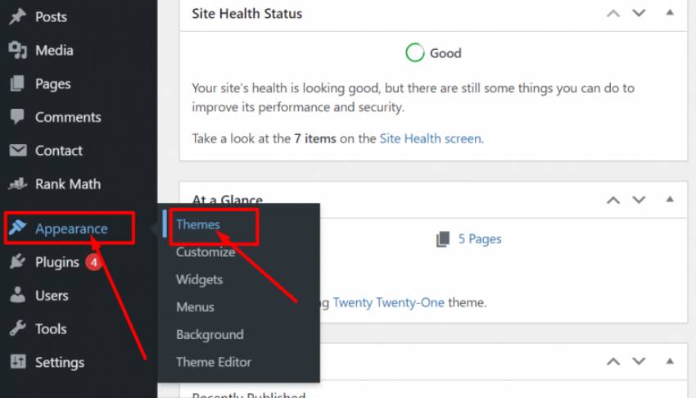This screenshot has width=696, height=398.
Task: Collapse the Site Health Status panel
Action: tap(670, 13)
